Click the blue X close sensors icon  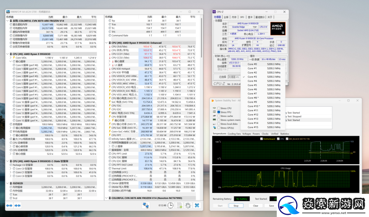[x=197, y=206]
